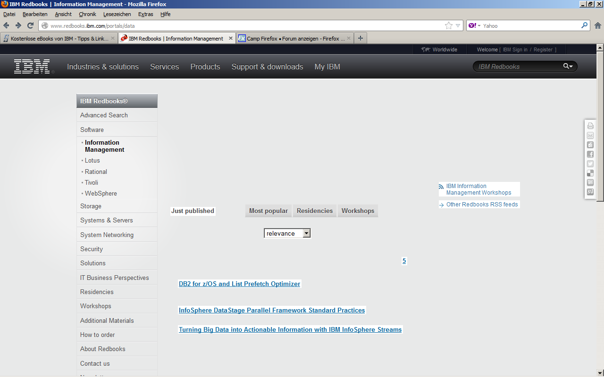Viewport: 604px width, 377px height.
Task: Reload the page with the refresh icon
Action: click(31, 25)
